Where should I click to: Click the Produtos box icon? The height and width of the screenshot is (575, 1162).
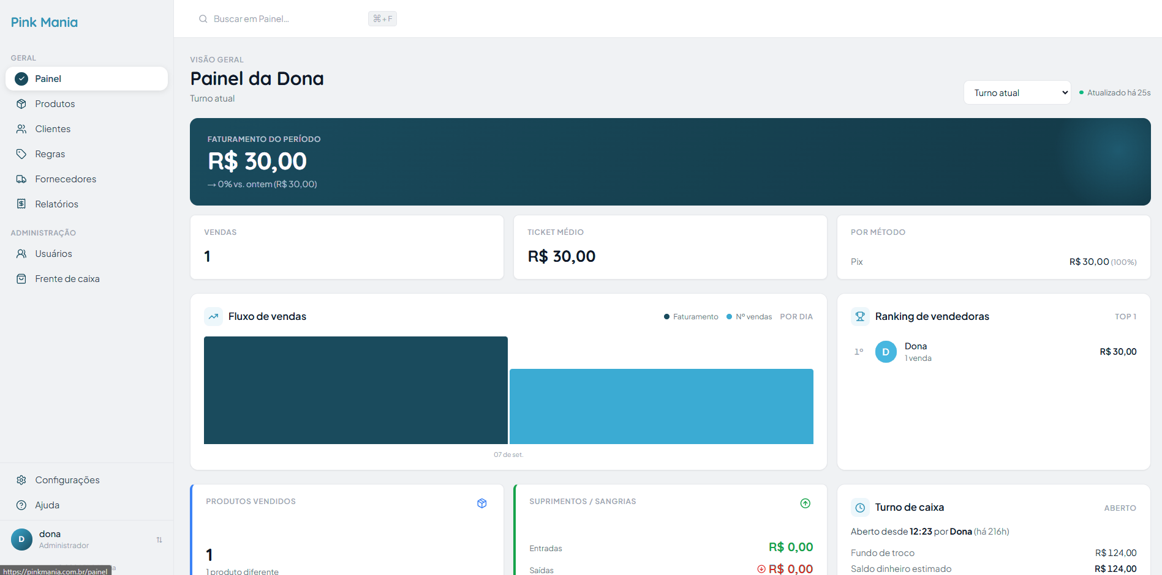[21, 104]
